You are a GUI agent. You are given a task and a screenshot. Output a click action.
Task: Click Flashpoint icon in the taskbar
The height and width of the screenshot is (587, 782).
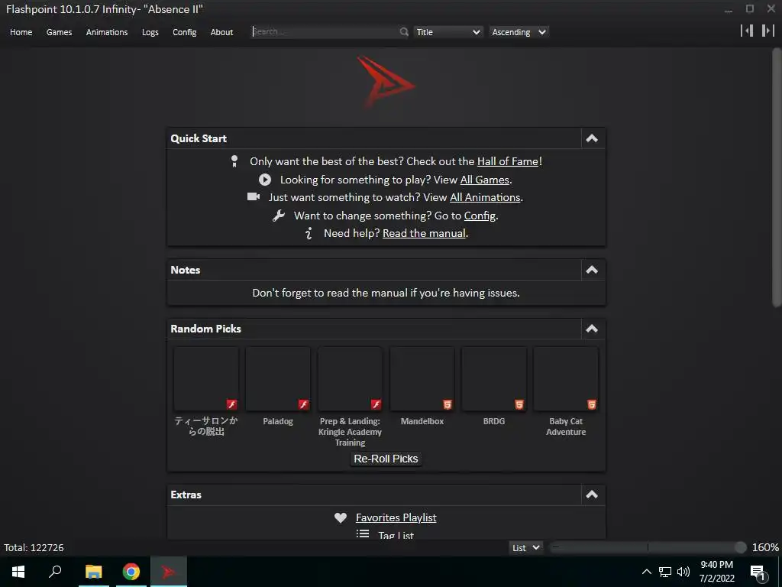pyautogui.click(x=169, y=572)
